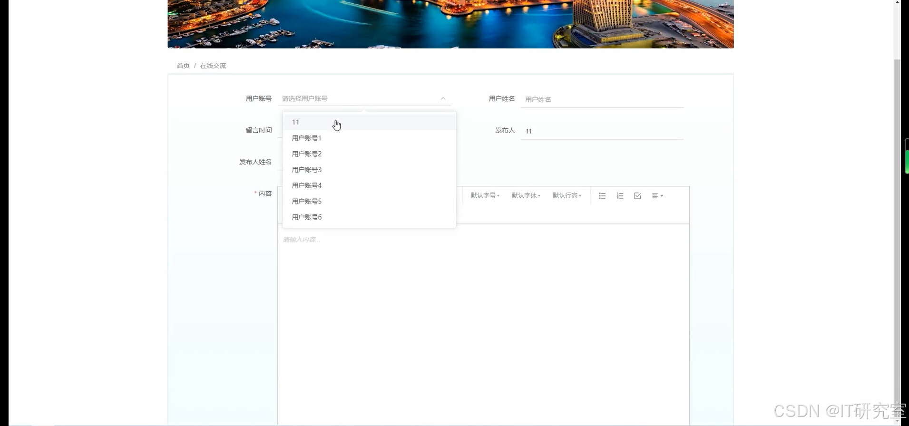
Task: Choose 用户账号4 option
Action: click(369, 185)
